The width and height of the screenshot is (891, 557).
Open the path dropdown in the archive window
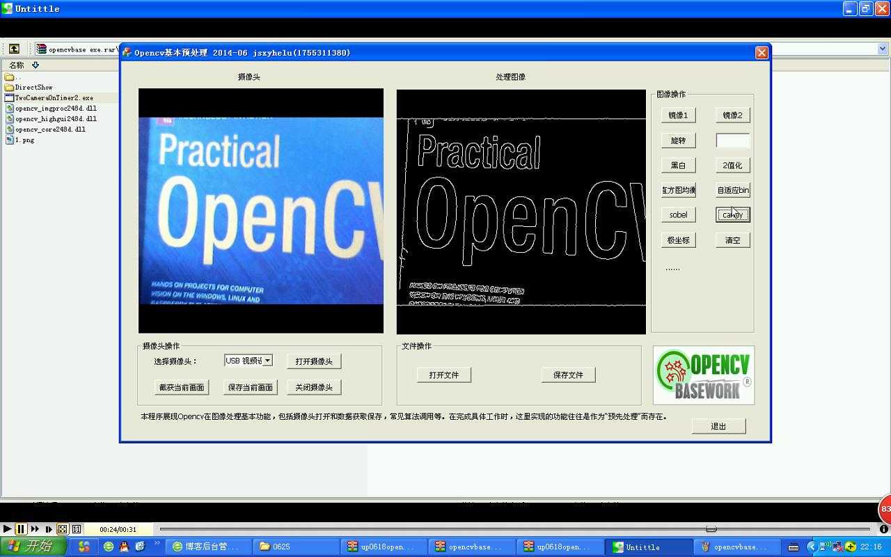882,49
